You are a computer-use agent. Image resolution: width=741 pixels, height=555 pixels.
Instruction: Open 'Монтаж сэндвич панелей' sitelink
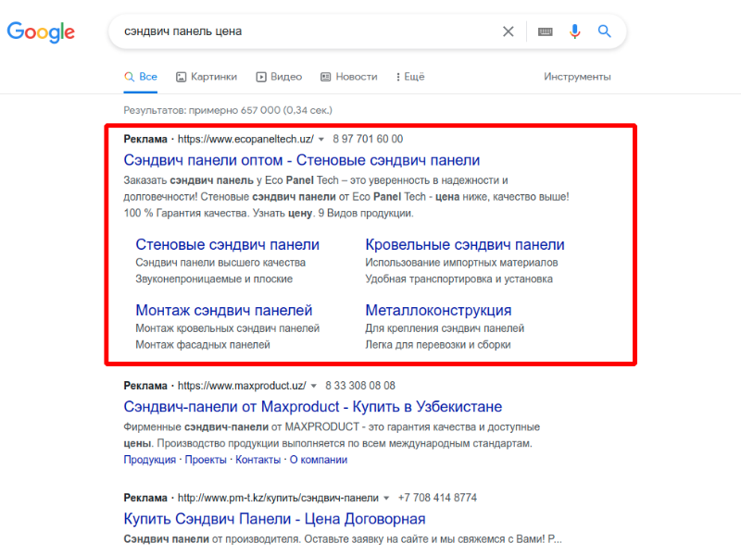(x=224, y=310)
